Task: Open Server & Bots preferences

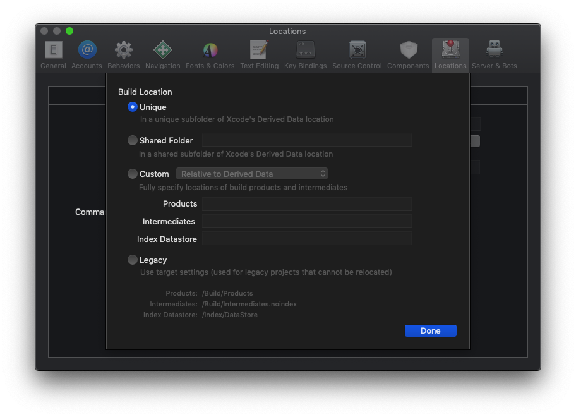Action: coord(494,55)
